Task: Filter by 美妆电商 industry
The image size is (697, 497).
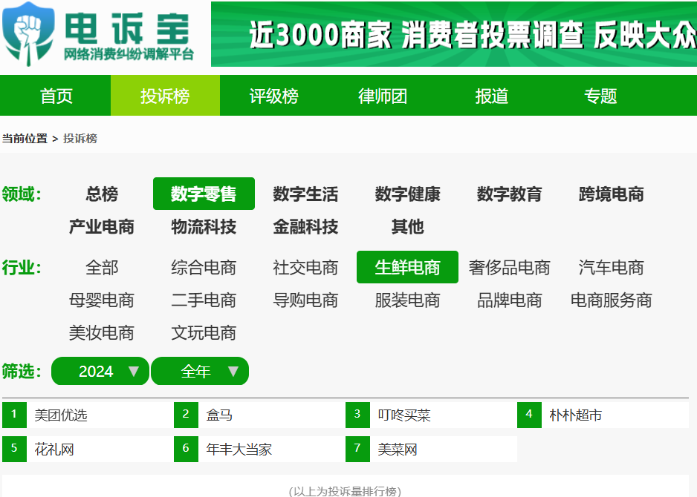Action: click(102, 333)
